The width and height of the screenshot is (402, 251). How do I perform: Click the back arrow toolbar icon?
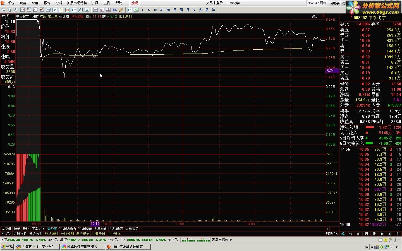coord(3,10)
